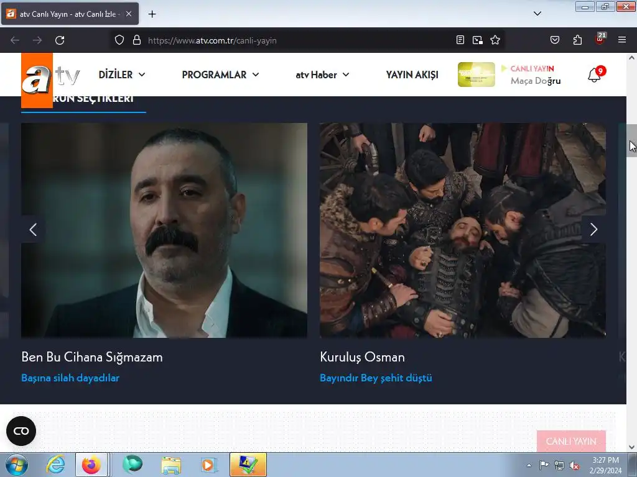Click the browser Forward arrow
This screenshot has height=477, width=637.
pyautogui.click(x=37, y=40)
